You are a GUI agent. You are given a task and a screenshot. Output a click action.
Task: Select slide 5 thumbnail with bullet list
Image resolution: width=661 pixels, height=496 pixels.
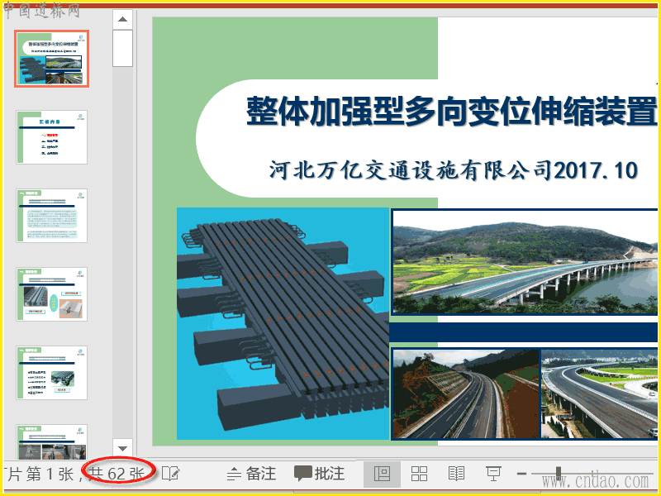click(x=51, y=373)
